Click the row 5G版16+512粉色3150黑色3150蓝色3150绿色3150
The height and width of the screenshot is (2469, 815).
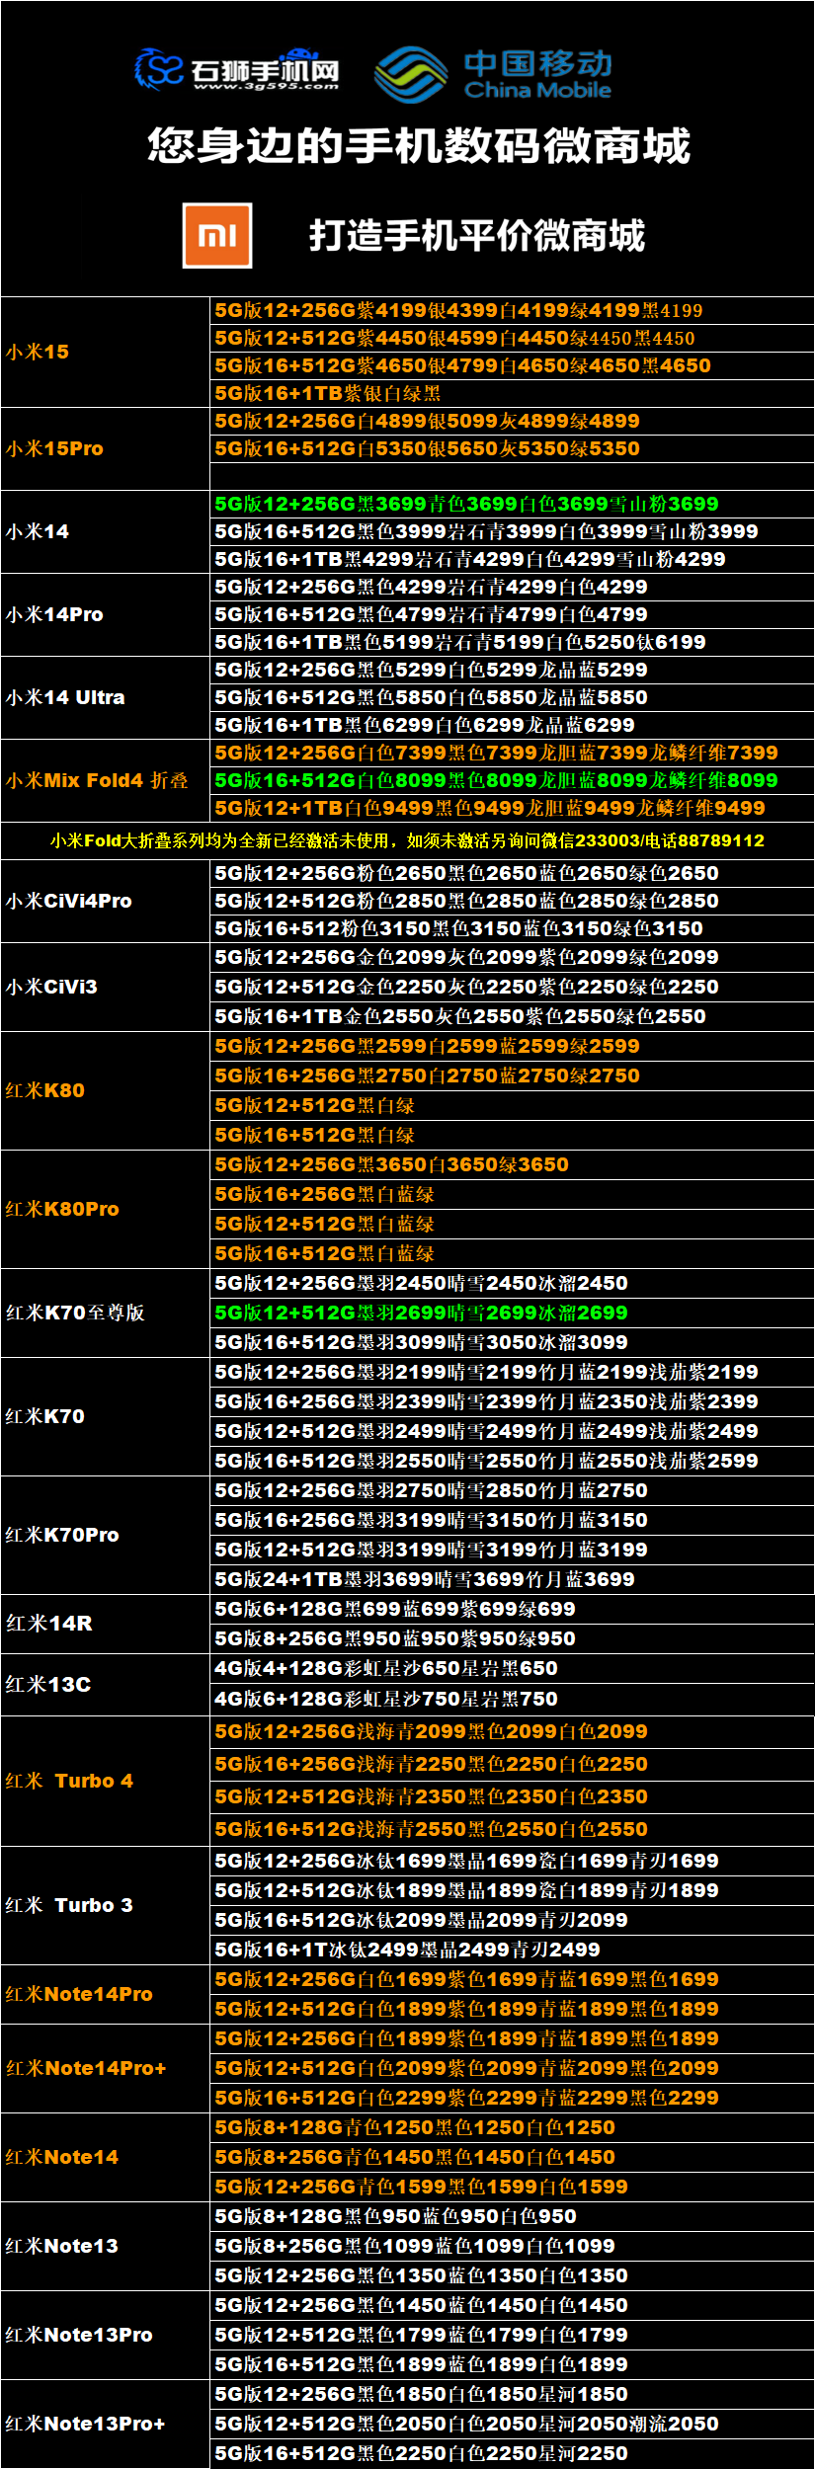coord(512,928)
